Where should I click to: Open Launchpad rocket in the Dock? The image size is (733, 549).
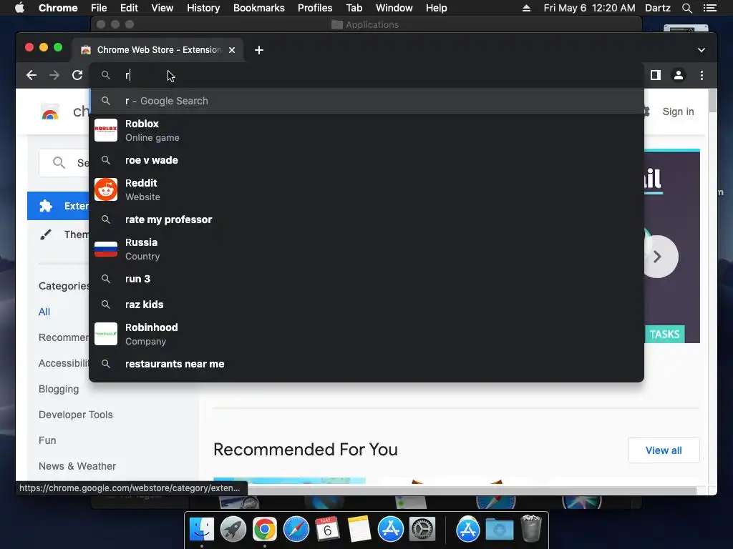(233, 530)
